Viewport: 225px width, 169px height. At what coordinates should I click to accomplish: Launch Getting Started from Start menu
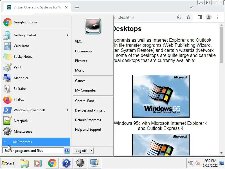click(x=36, y=35)
